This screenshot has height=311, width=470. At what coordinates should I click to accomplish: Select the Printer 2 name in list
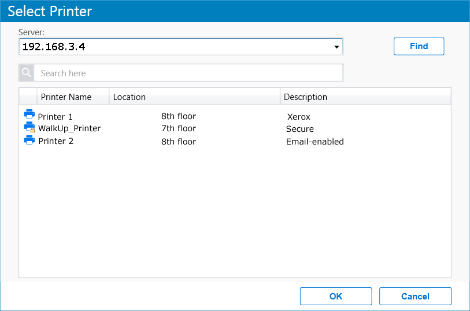tap(55, 141)
